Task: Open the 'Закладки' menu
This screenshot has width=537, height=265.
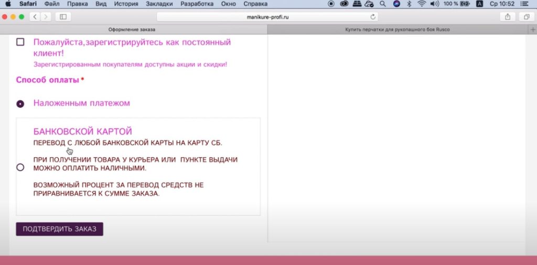Action: coord(159,4)
